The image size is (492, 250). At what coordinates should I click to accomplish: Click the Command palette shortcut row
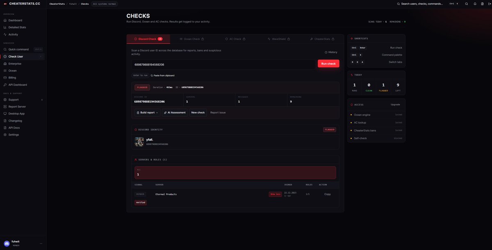[376, 55]
